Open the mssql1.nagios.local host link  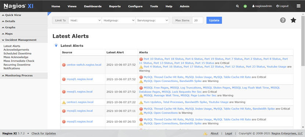point(79,92)
